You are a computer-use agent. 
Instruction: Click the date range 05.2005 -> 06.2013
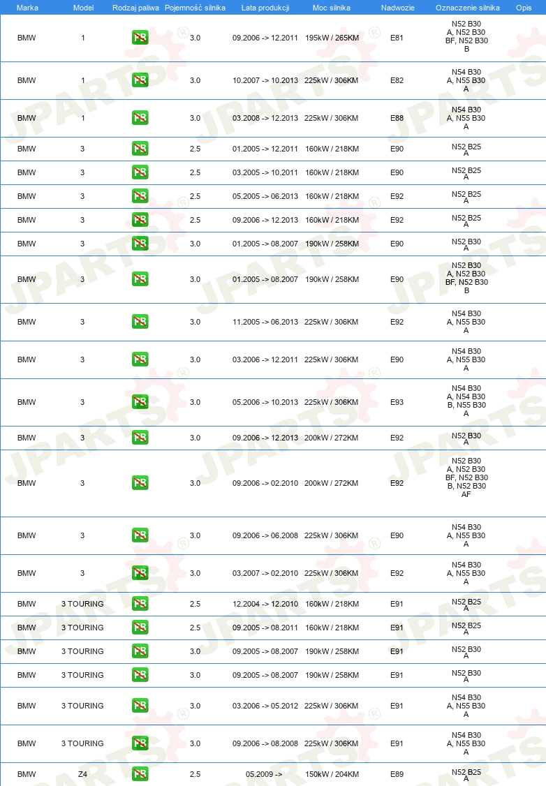pos(265,196)
